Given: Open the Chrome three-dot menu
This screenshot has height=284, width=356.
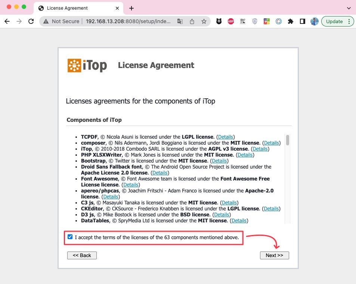Looking at the screenshot, I should coord(349,21).
